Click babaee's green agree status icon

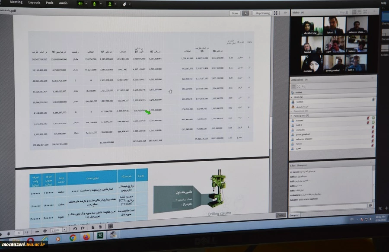[x=373, y=118]
